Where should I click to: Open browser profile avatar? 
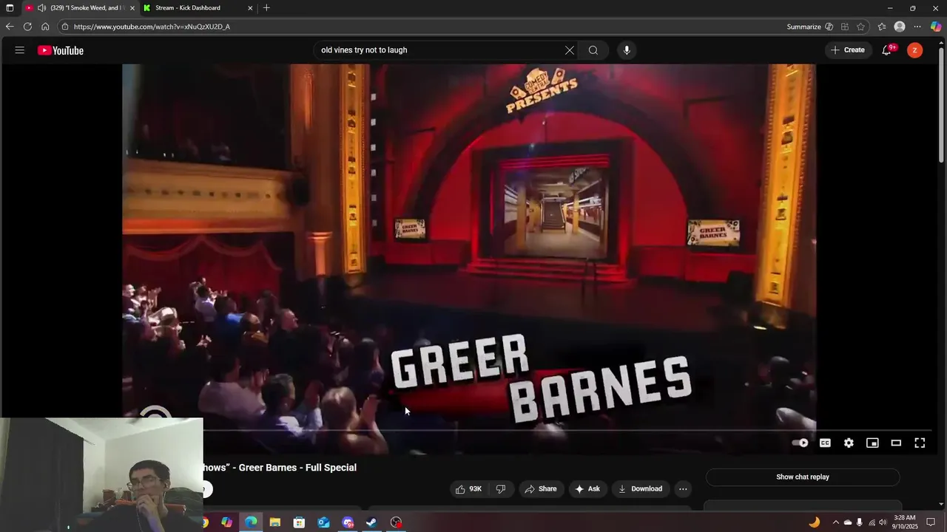click(900, 27)
